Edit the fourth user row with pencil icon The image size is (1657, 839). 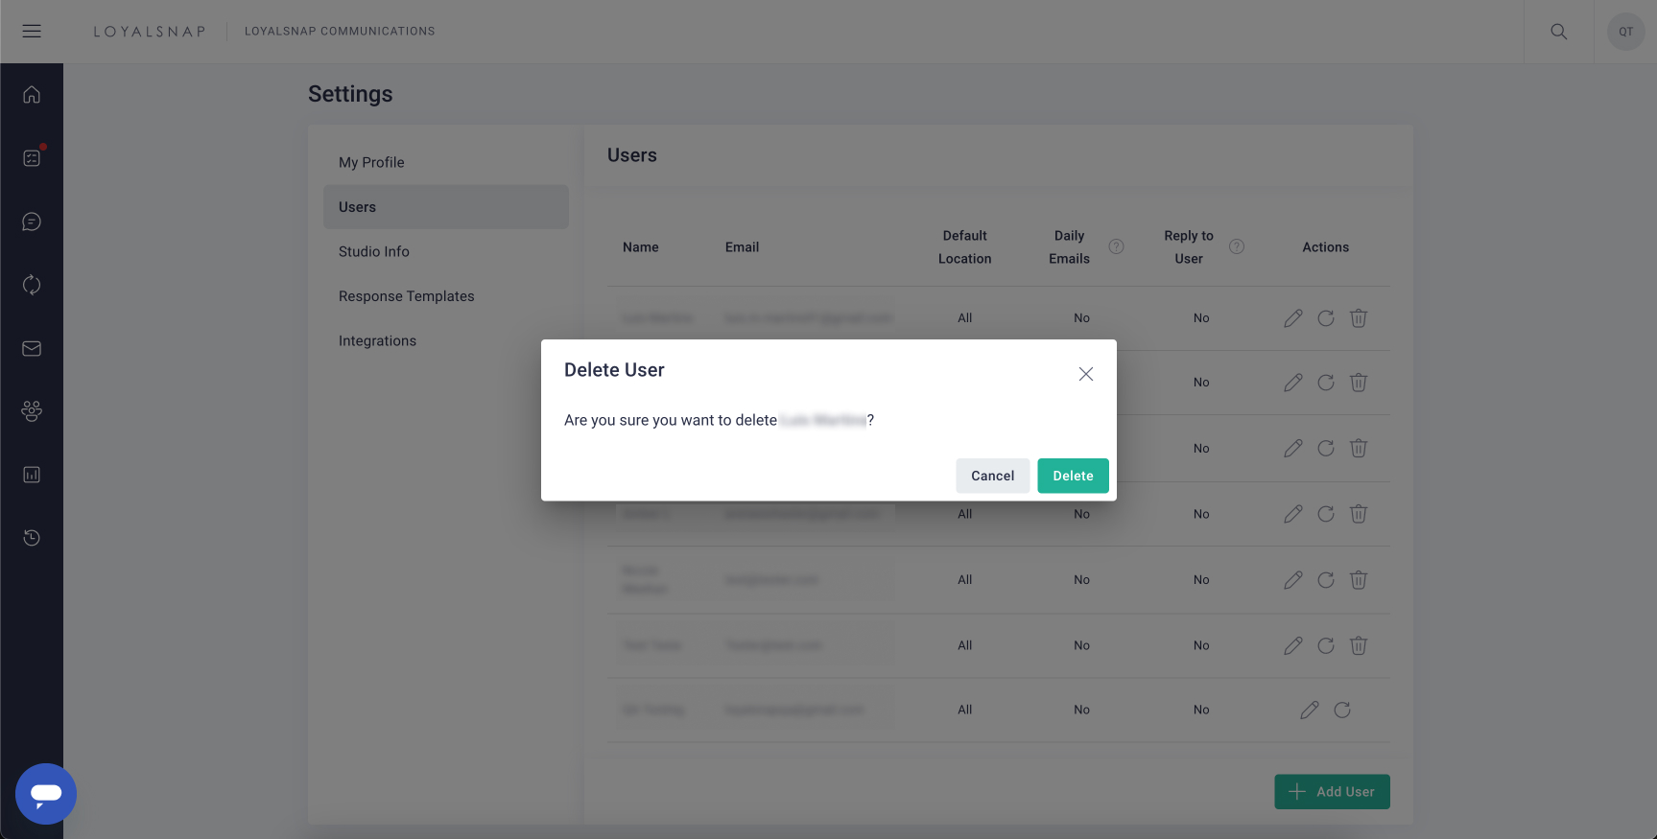click(x=1293, y=514)
